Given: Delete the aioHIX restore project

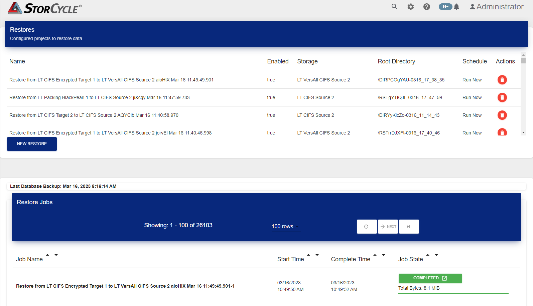Looking at the screenshot, I should pyautogui.click(x=502, y=80).
